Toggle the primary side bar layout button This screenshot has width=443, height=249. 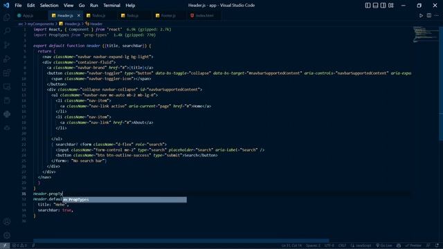[368, 6]
